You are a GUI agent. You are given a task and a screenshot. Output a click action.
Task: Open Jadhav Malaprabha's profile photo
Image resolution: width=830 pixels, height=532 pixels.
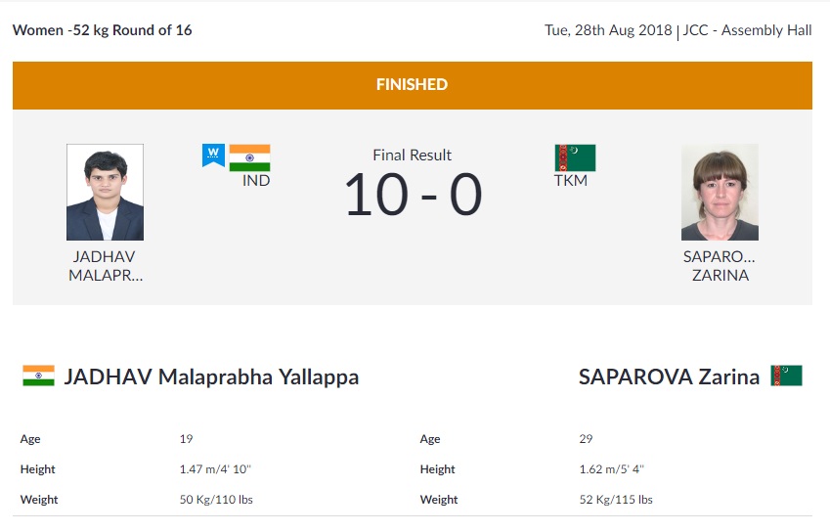[105, 193]
